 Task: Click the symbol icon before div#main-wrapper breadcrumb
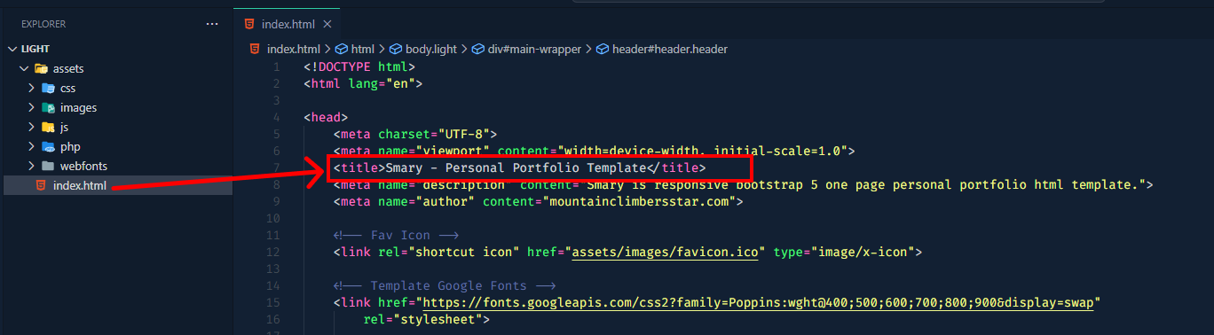pyautogui.click(x=477, y=49)
